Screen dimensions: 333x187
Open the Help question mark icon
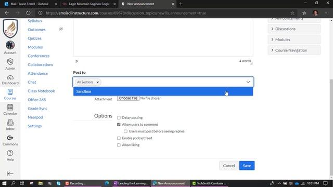coord(10,153)
